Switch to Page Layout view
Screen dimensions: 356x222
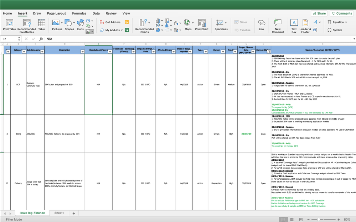point(291,220)
